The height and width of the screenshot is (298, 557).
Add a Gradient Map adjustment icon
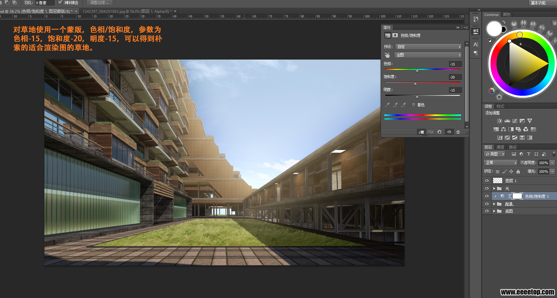point(530,138)
